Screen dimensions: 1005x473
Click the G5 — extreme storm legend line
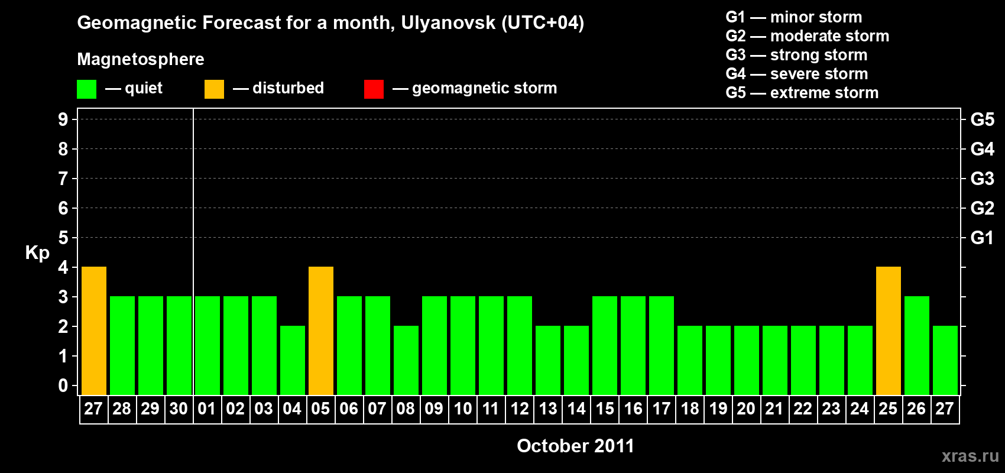pyautogui.click(x=802, y=93)
